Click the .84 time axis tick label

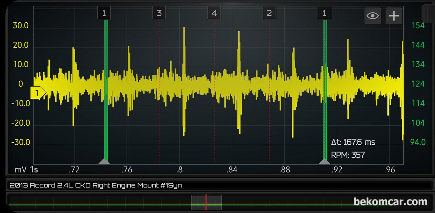(231, 170)
